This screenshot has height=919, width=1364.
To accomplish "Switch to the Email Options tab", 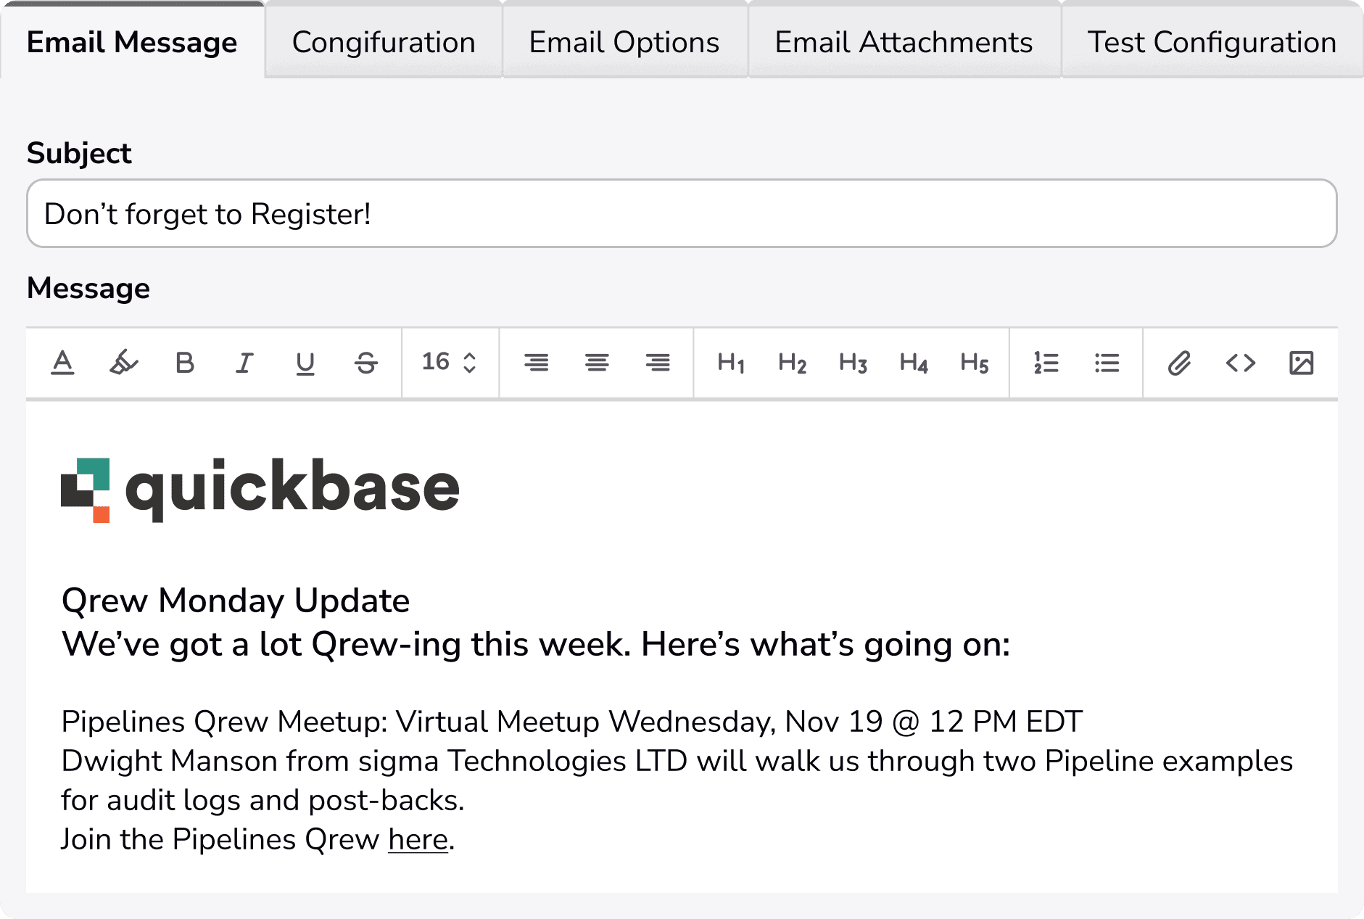I will [x=624, y=42].
